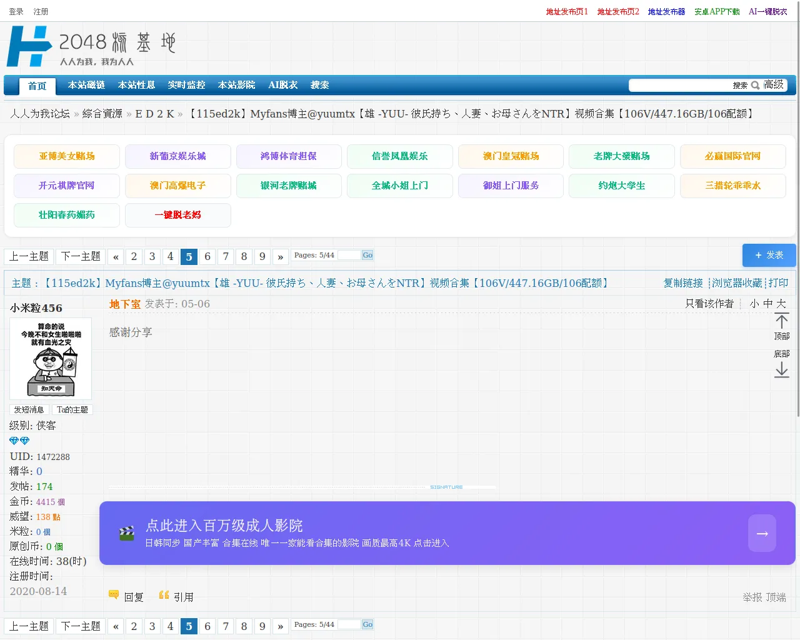Click 复制链接 to copy link

(x=683, y=283)
